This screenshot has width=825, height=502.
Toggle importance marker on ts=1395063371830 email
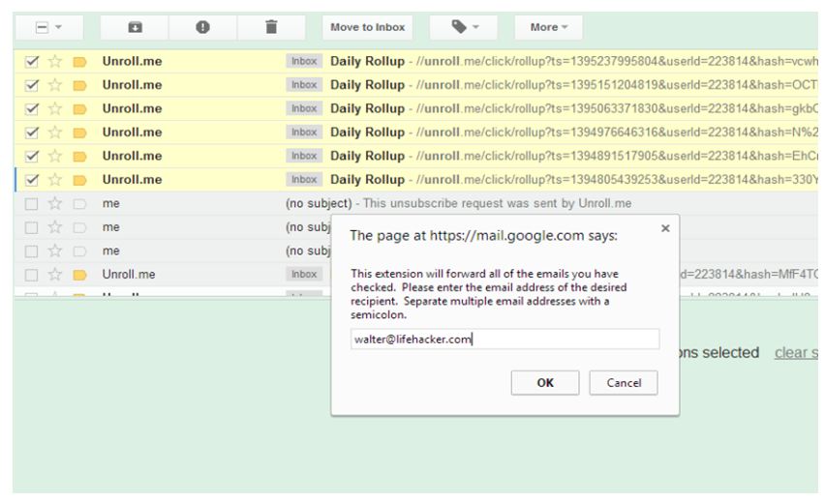pyautogui.click(x=79, y=109)
